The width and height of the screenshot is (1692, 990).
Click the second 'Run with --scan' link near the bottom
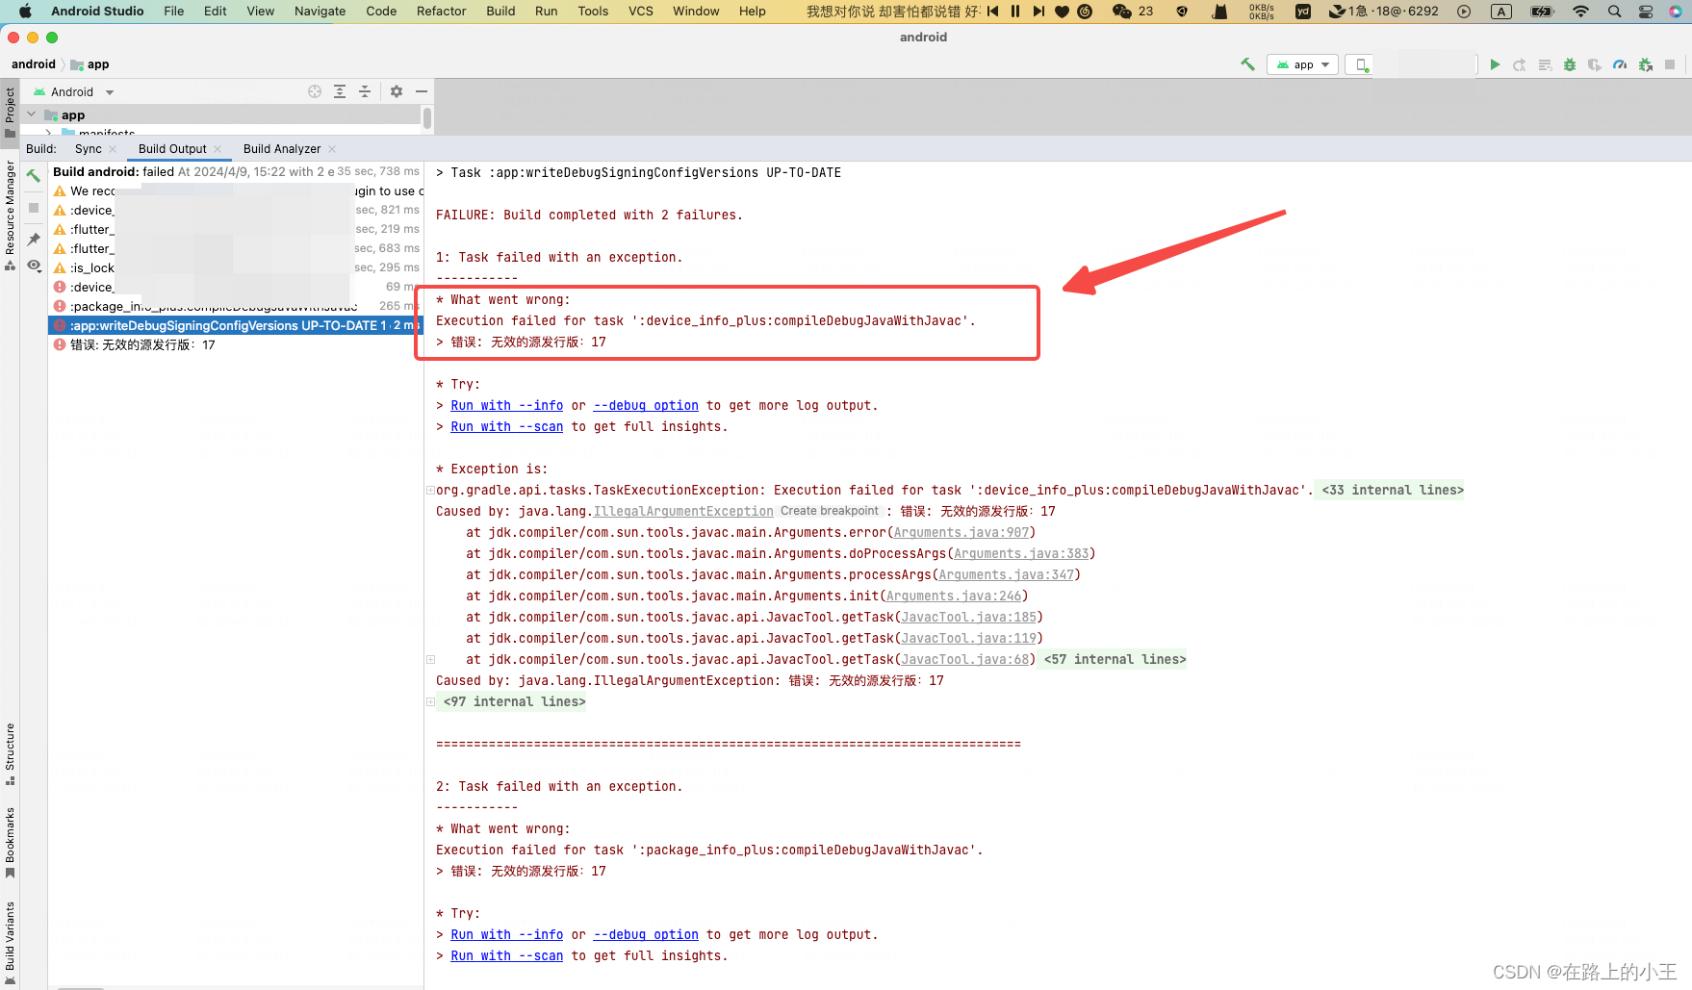pyautogui.click(x=506, y=956)
